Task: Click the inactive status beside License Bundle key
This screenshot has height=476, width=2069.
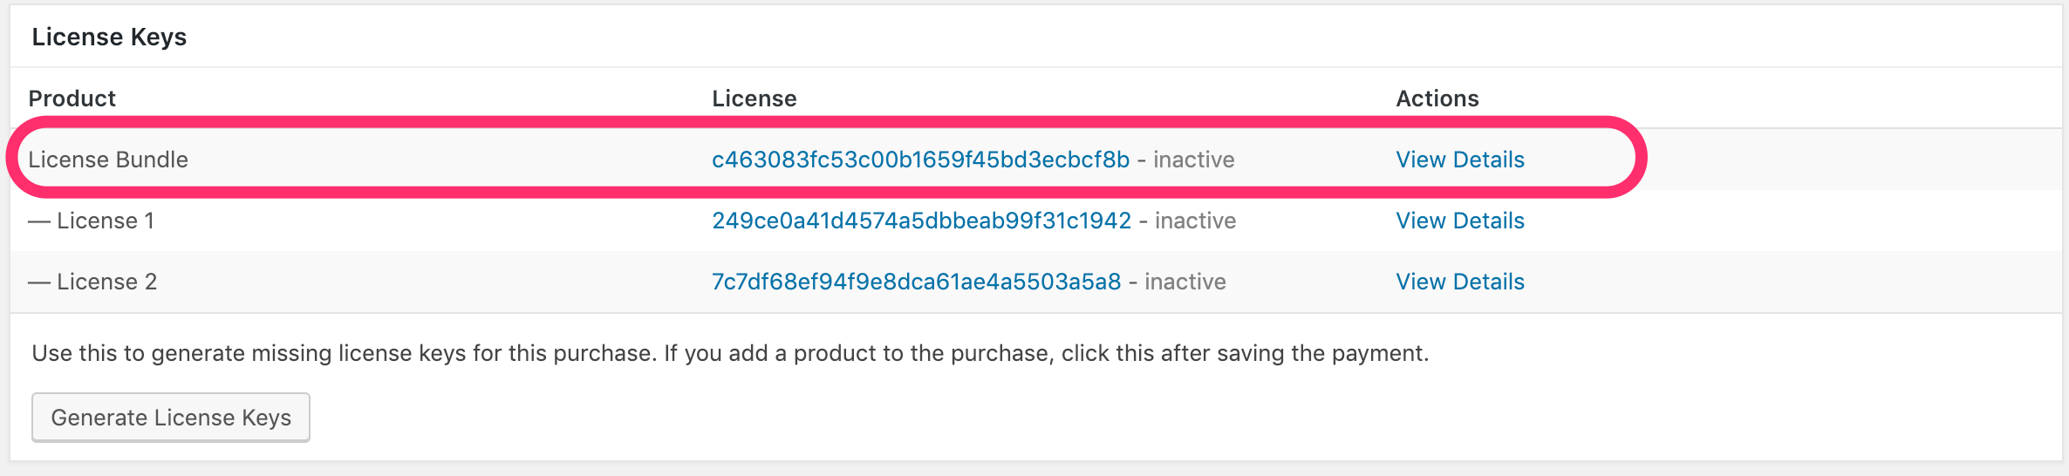Action: [1193, 160]
